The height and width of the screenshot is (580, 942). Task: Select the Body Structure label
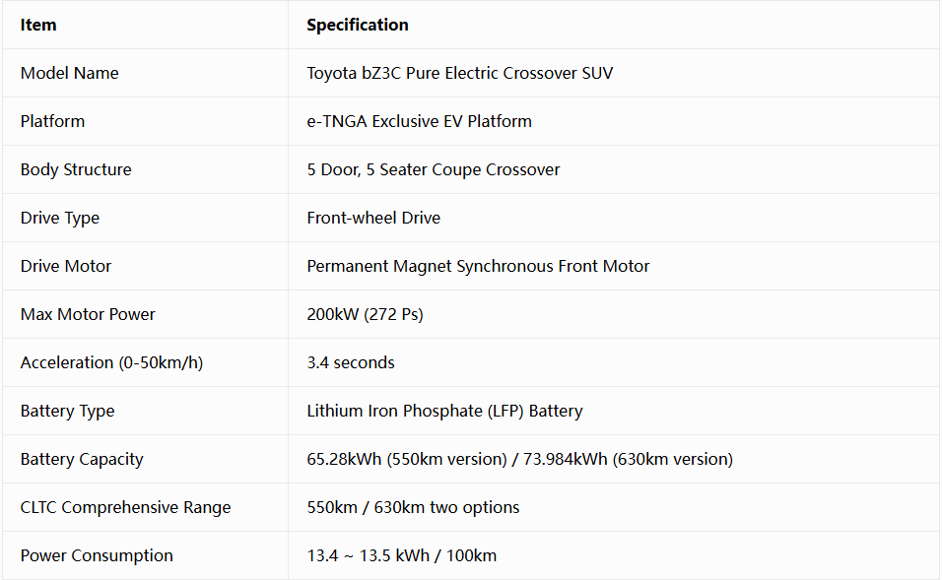click(x=76, y=170)
